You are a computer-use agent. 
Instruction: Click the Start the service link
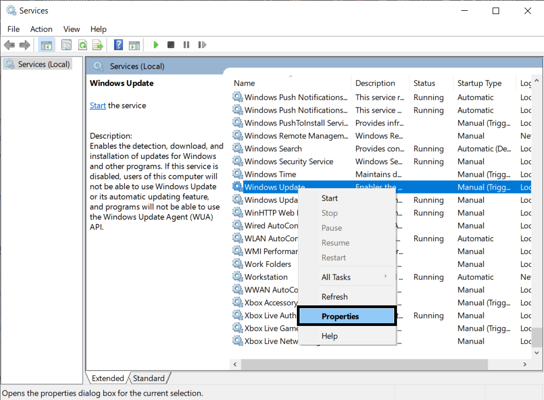coord(97,105)
